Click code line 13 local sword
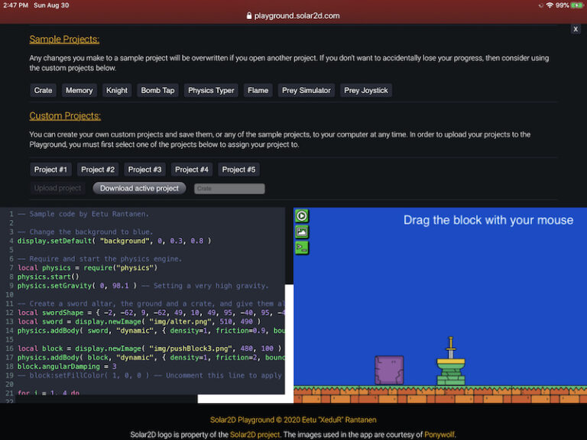The image size is (587, 440). point(139,322)
